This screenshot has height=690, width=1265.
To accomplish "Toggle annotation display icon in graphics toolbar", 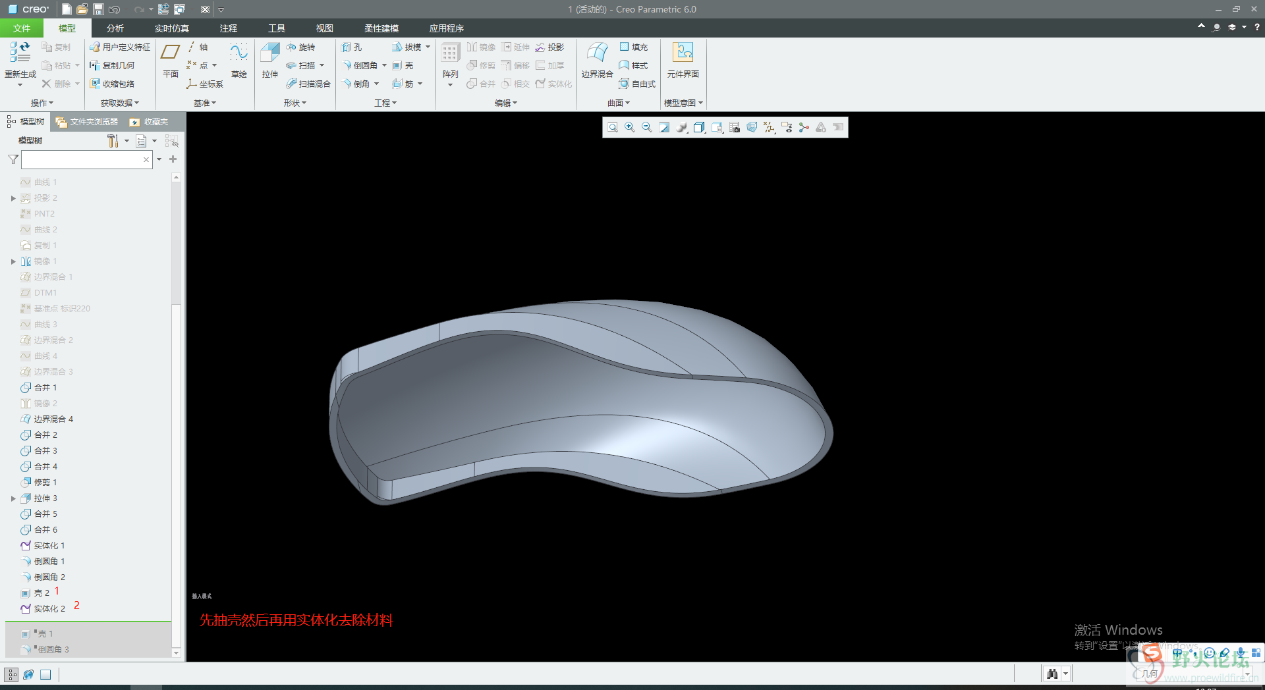I will click(787, 128).
